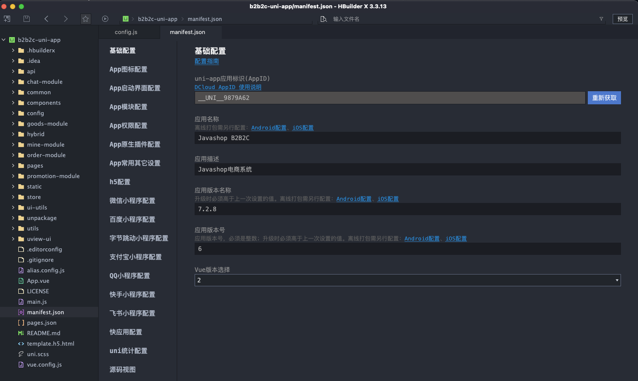Click the .editorconfig file icon
Screen dimensions: 638x381
point(21,249)
